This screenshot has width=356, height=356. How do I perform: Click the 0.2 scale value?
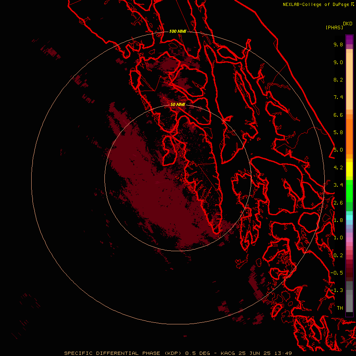click(338, 256)
